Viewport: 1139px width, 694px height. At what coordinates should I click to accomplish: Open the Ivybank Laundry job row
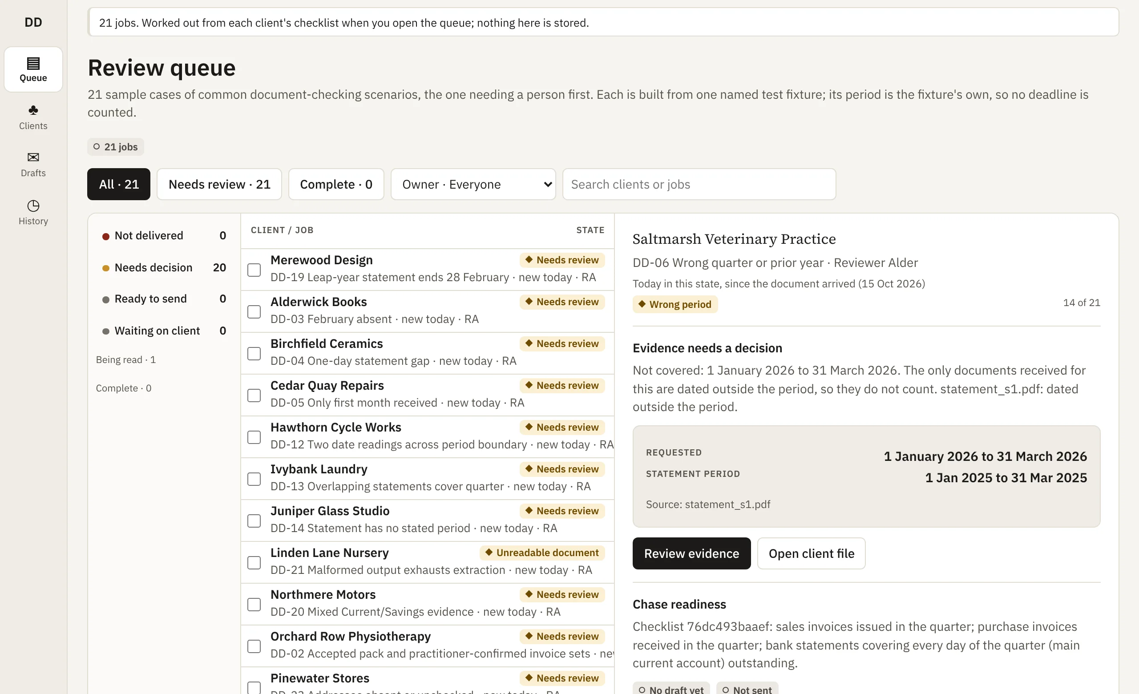[x=428, y=479]
